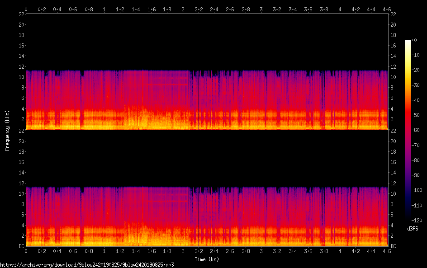
Task: Click the upper channel spectrogram plot
Action: pos(207,71)
